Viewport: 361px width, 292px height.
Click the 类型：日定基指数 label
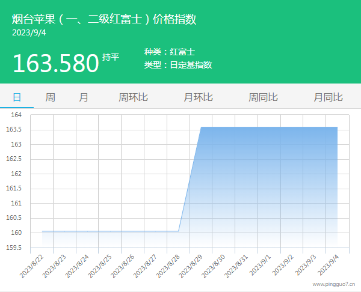tap(178, 65)
